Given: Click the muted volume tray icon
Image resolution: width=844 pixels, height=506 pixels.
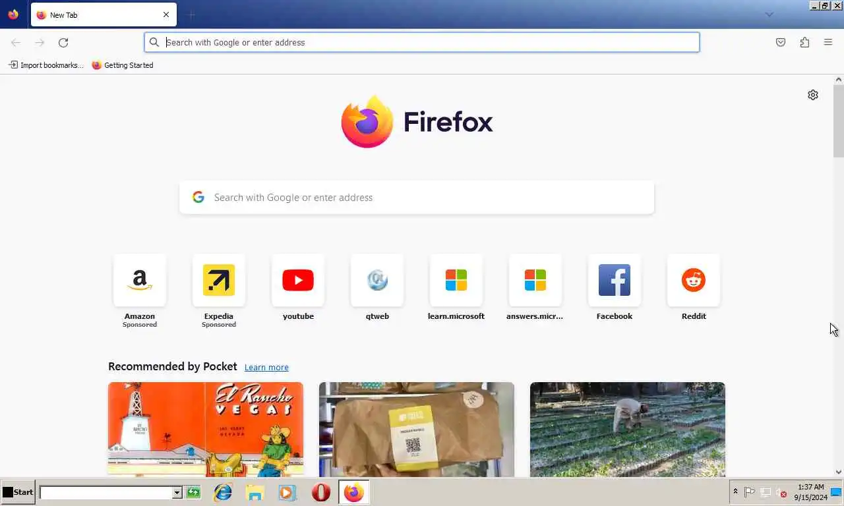Looking at the screenshot, I should tap(781, 492).
